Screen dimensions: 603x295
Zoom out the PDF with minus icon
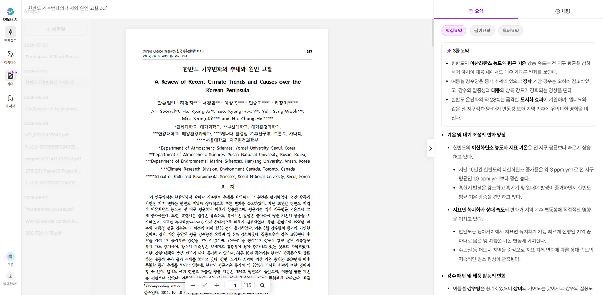193,285
